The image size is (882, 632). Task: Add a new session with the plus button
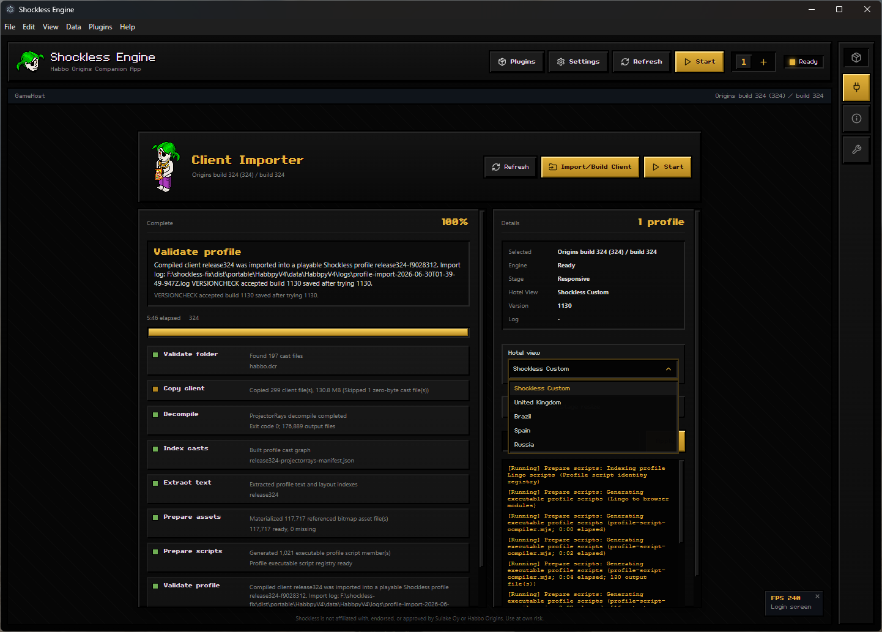[x=763, y=62]
